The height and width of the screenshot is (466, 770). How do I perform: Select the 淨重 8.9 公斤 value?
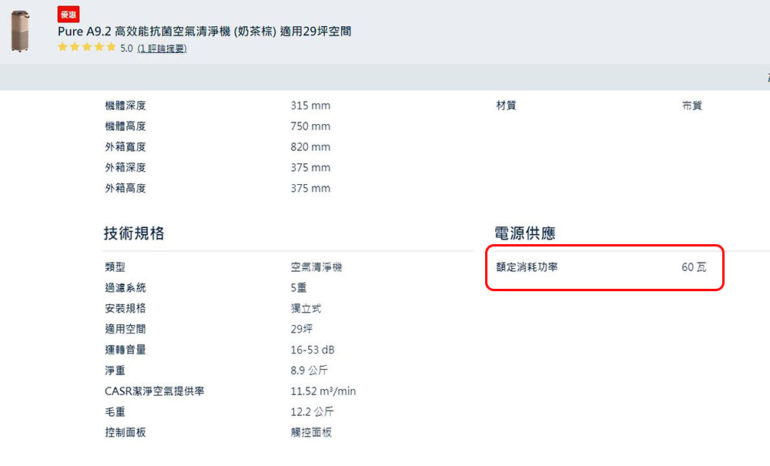coord(309,370)
